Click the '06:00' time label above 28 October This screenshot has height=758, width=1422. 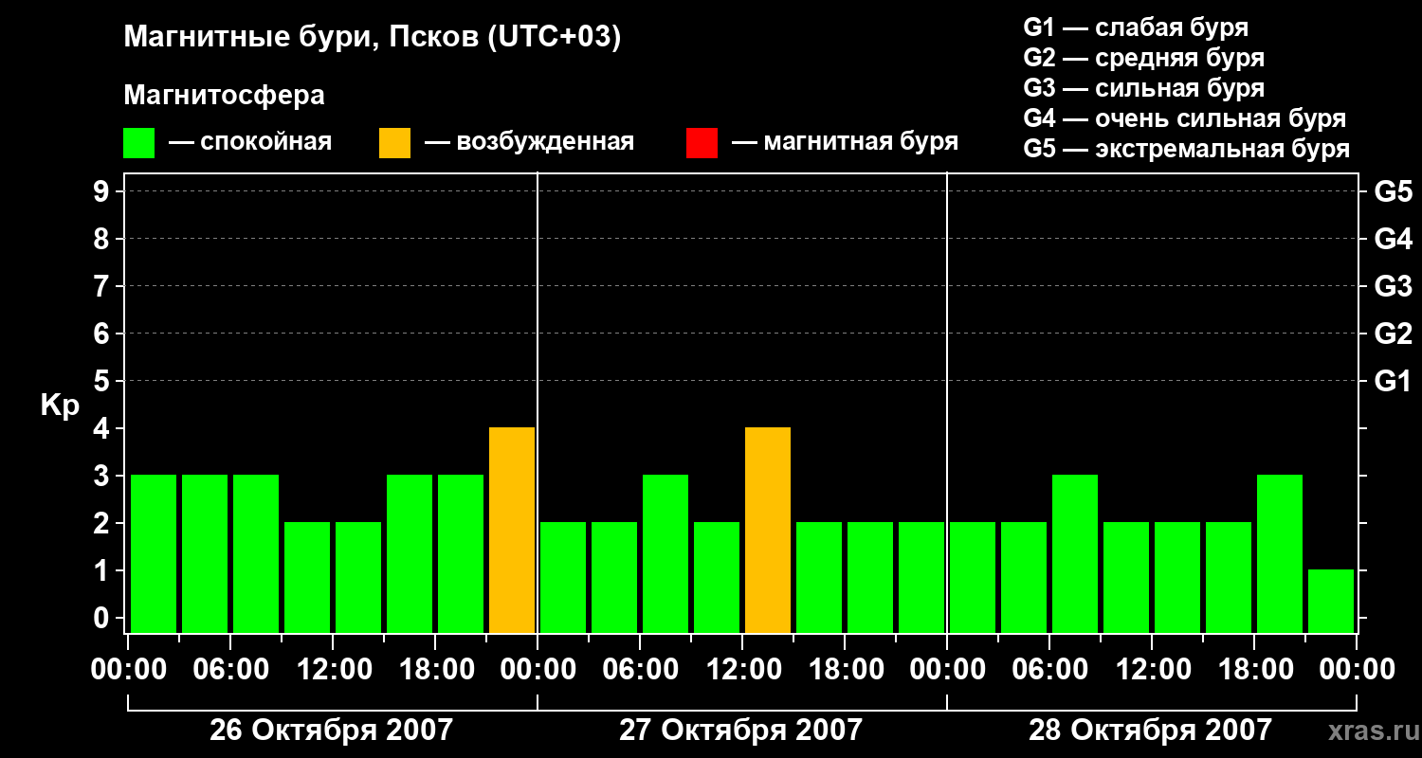tap(1049, 670)
